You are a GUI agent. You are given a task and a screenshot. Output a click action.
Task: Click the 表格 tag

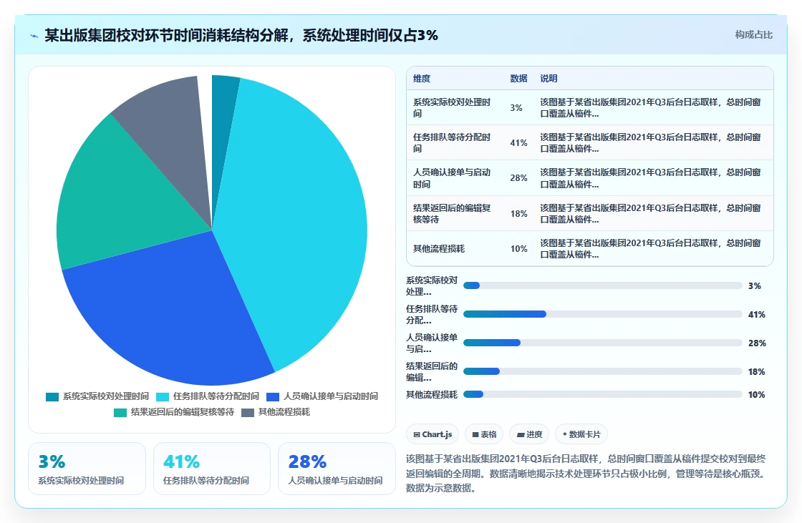point(484,434)
